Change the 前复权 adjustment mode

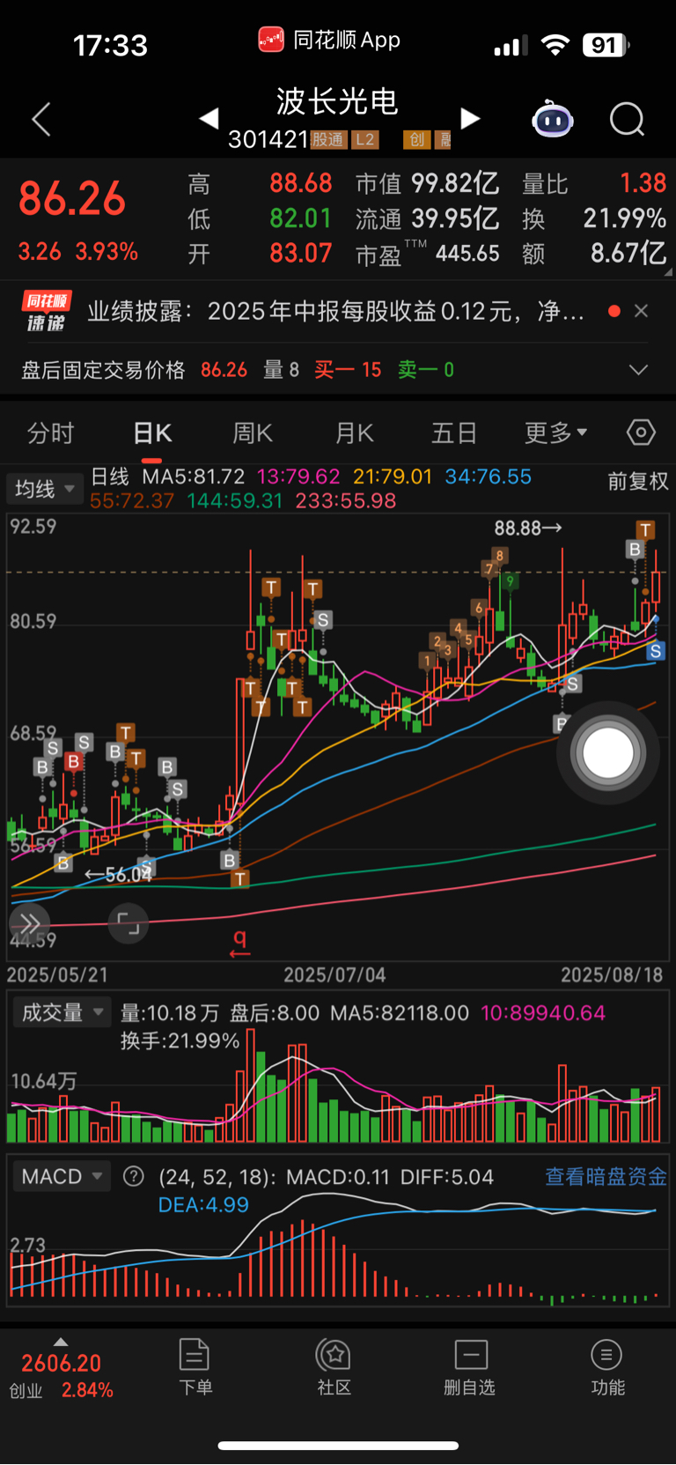[x=638, y=481]
